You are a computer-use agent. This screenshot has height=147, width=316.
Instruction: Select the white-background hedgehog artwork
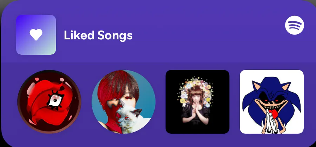272,102
